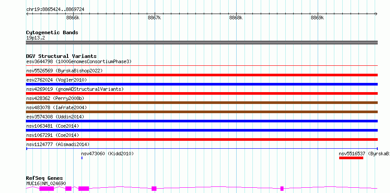This screenshot has height=193, width=390.
Task: Click the blue bar under esv2762024
Action: [x=202, y=84]
